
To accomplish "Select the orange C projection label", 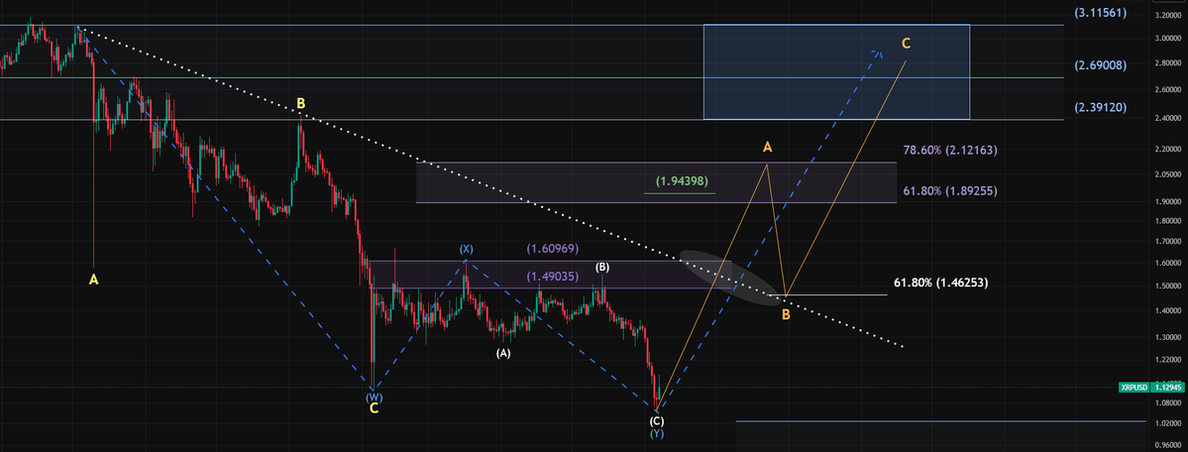I will [906, 44].
